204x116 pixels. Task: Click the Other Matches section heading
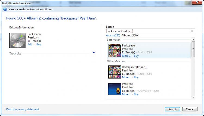(x=116, y=61)
